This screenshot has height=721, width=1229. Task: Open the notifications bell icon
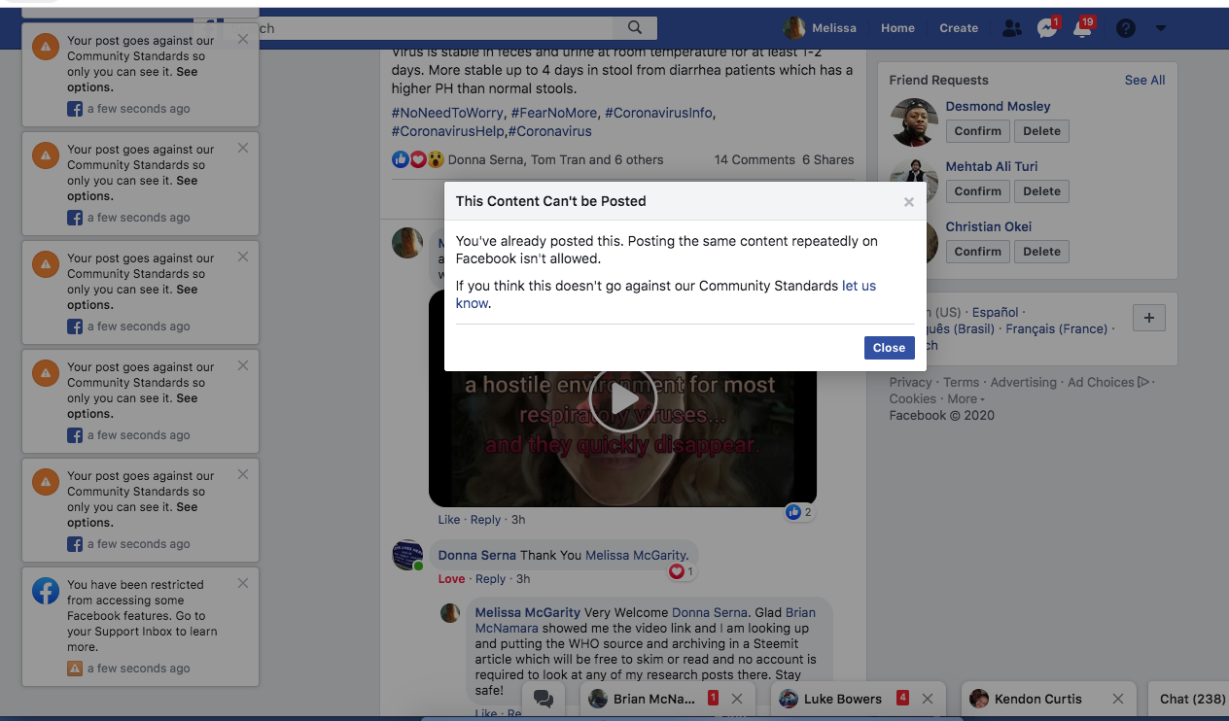tap(1082, 28)
